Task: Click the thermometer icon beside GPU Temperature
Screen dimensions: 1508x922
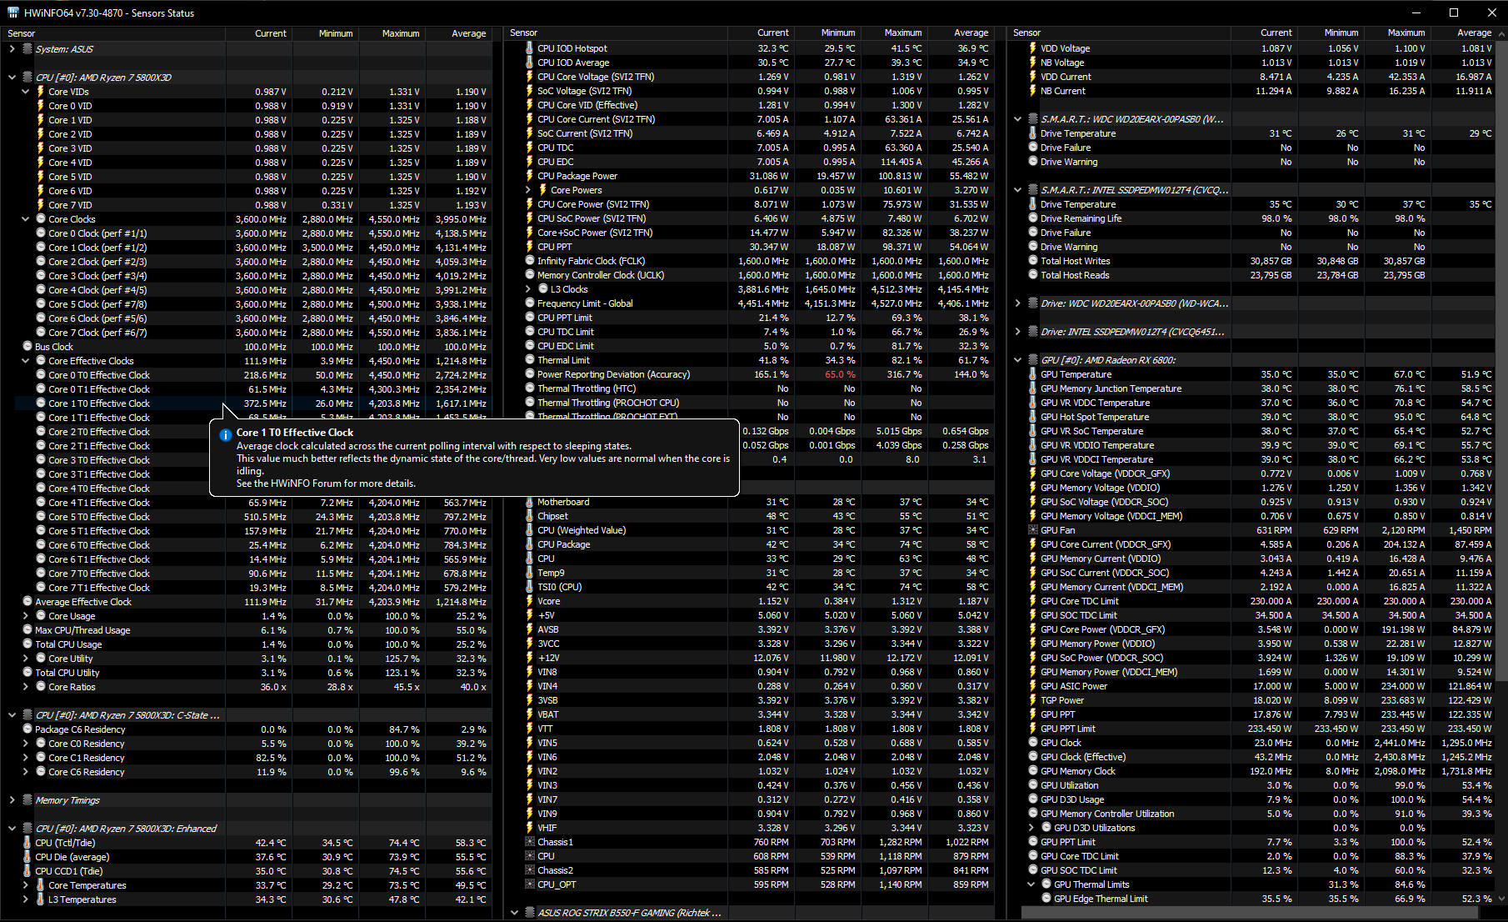Action: [x=1033, y=374]
